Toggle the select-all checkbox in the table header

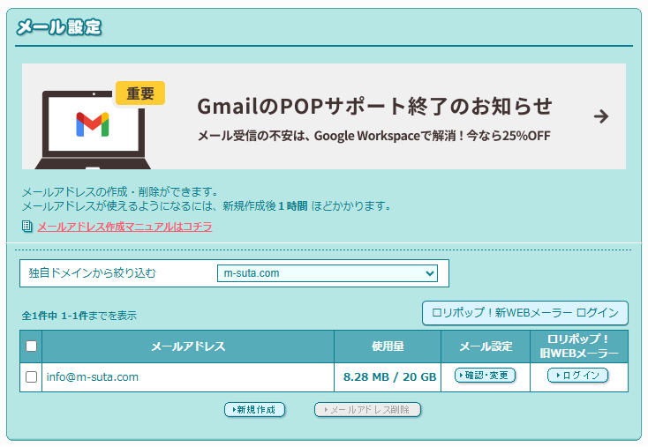tap(31, 346)
